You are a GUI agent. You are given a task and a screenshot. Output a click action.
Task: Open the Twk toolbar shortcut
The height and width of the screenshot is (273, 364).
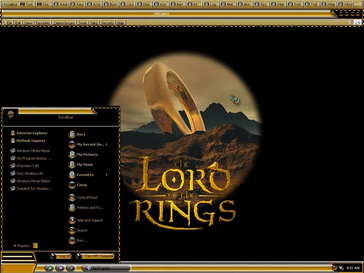[x=312, y=4]
